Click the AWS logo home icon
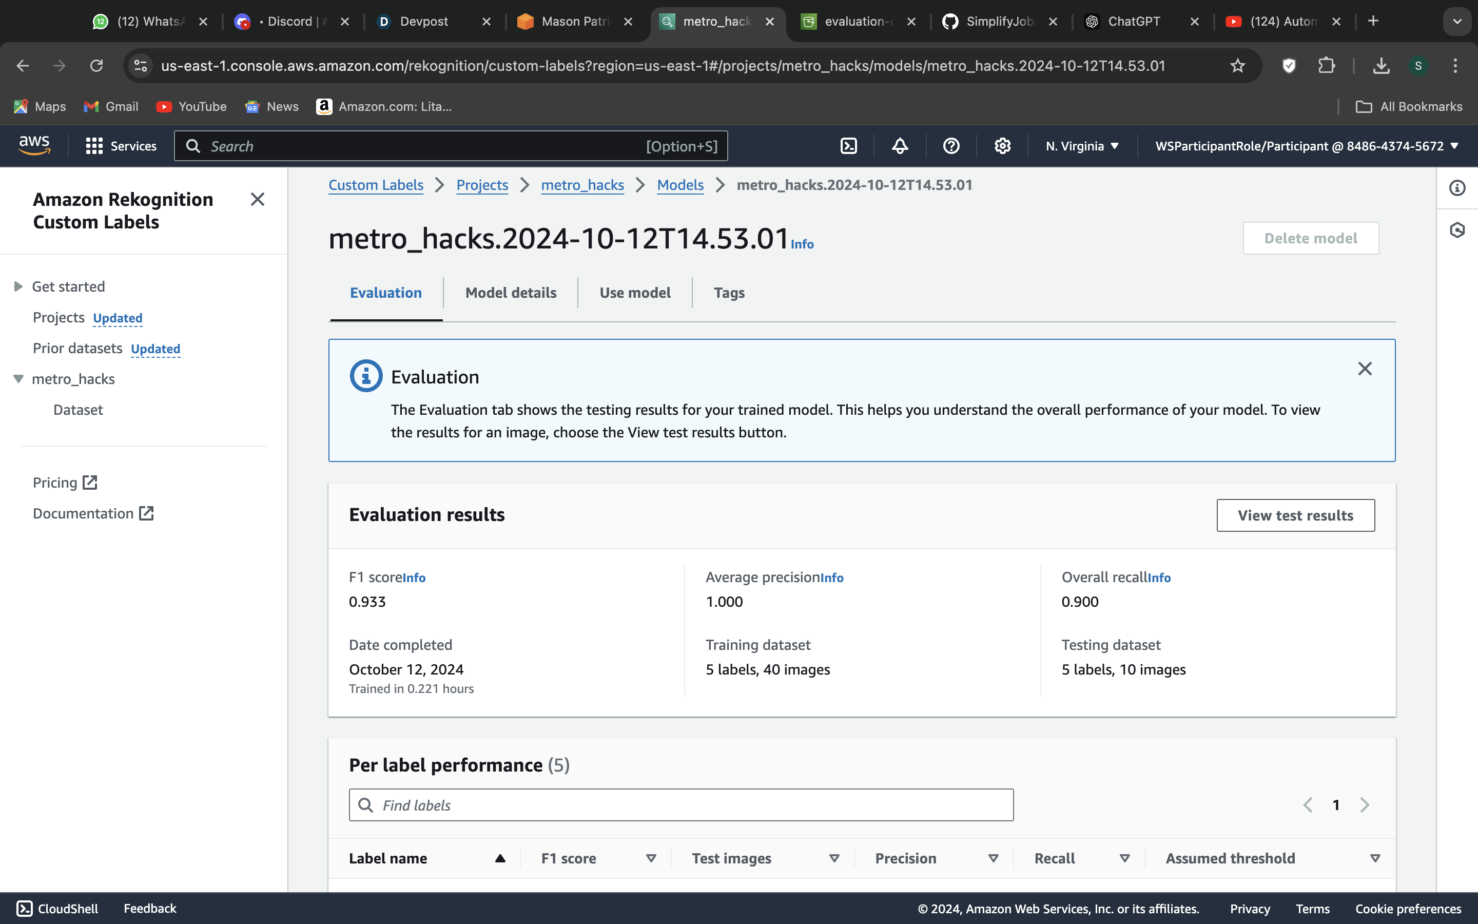1478x924 pixels. coord(34,146)
